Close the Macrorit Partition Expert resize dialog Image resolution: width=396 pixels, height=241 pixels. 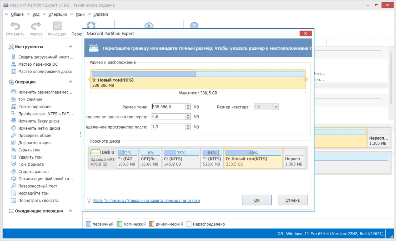(305, 33)
